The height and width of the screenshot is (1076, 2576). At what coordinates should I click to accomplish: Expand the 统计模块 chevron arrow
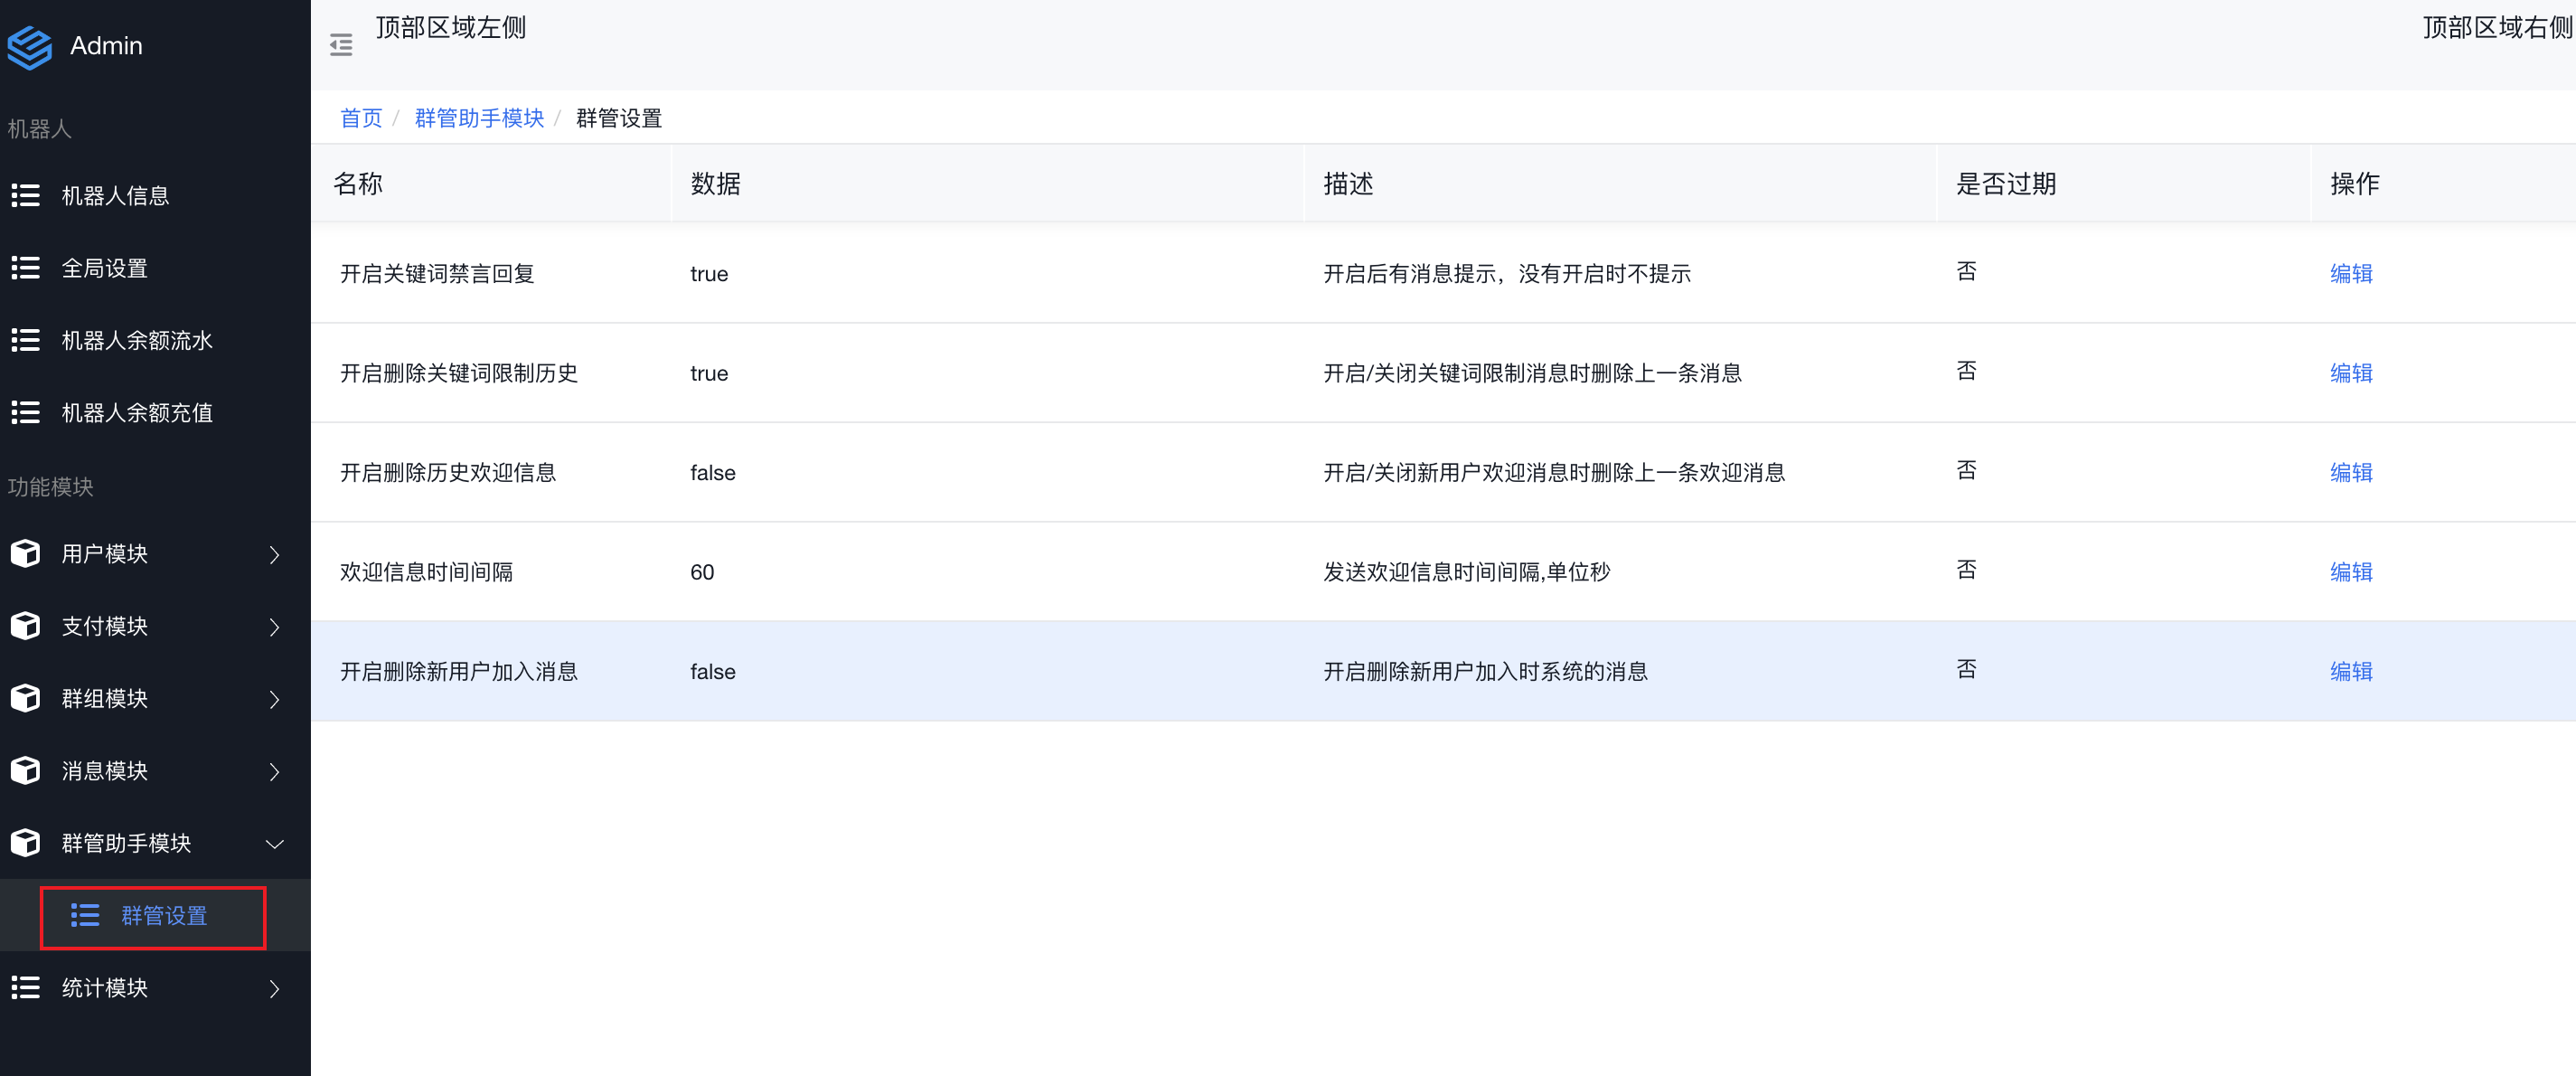pos(274,988)
